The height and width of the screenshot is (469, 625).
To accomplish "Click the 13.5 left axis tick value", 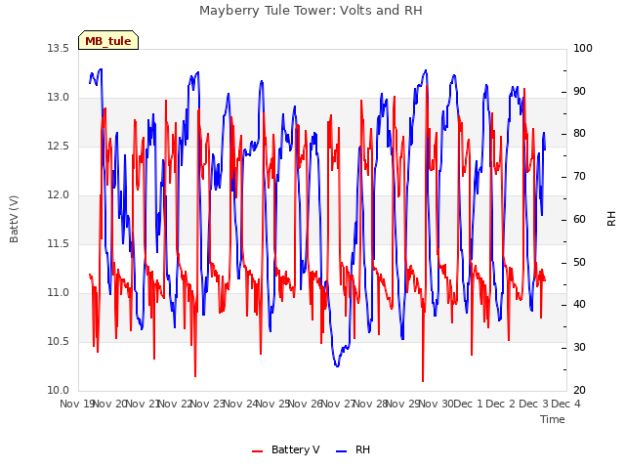I will (x=58, y=48).
